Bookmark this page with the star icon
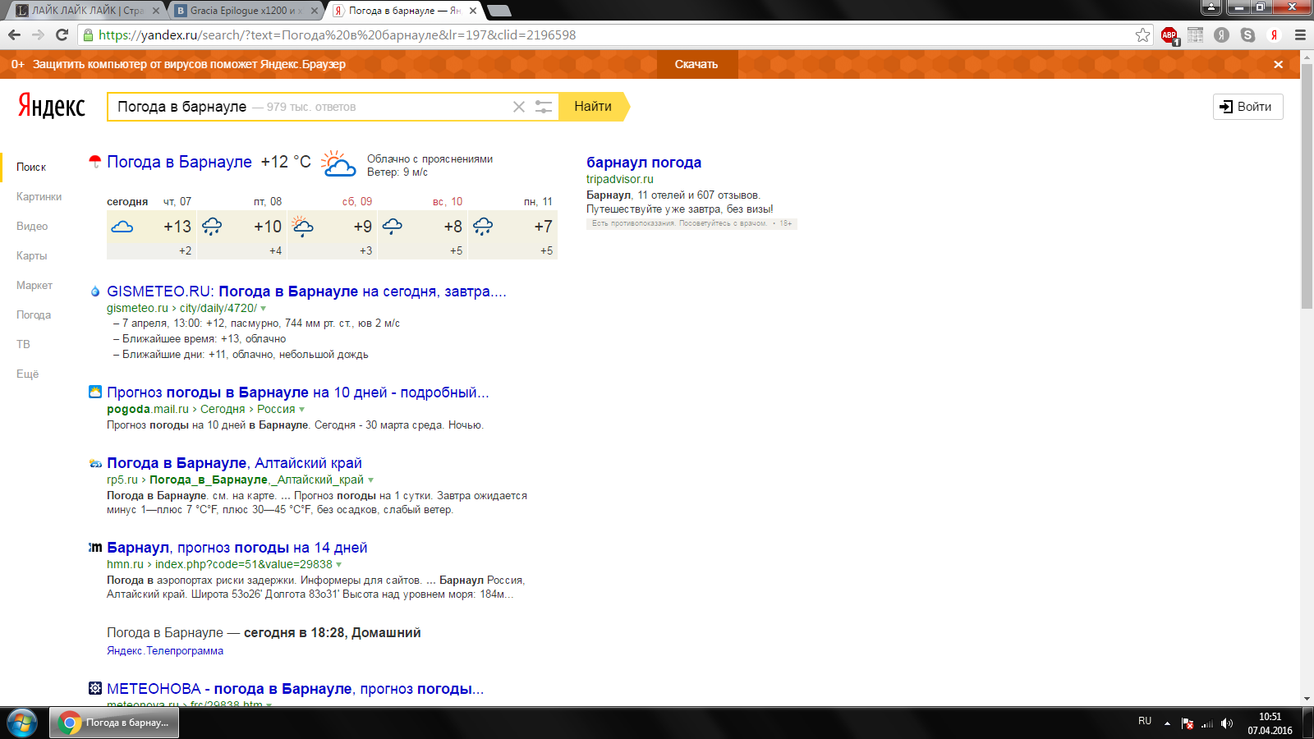Image resolution: width=1314 pixels, height=739 pixels. (1142, 34)
